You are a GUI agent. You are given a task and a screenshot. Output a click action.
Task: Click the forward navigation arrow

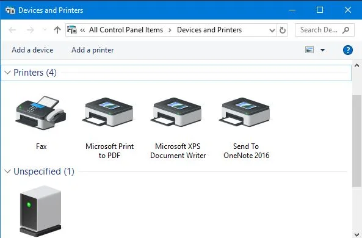click(31, 30)
